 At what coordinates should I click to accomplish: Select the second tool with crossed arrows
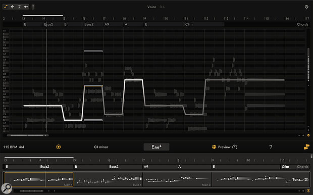point(13,7)
